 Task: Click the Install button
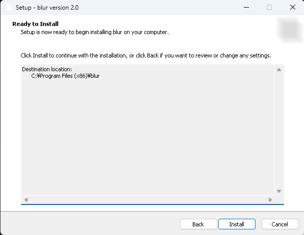(x=237, y=224)
